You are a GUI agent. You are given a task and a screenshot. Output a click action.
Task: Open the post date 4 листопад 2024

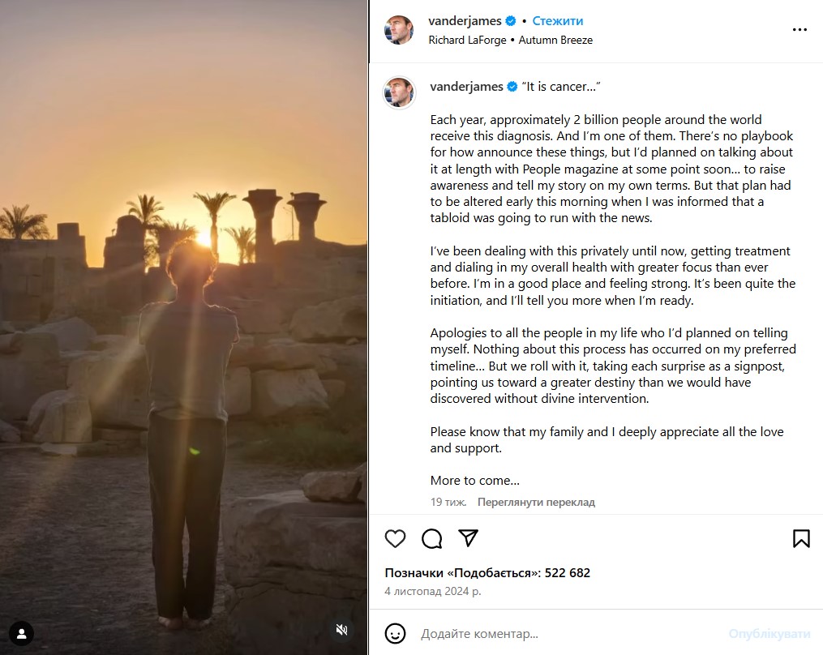click(432, 591)
